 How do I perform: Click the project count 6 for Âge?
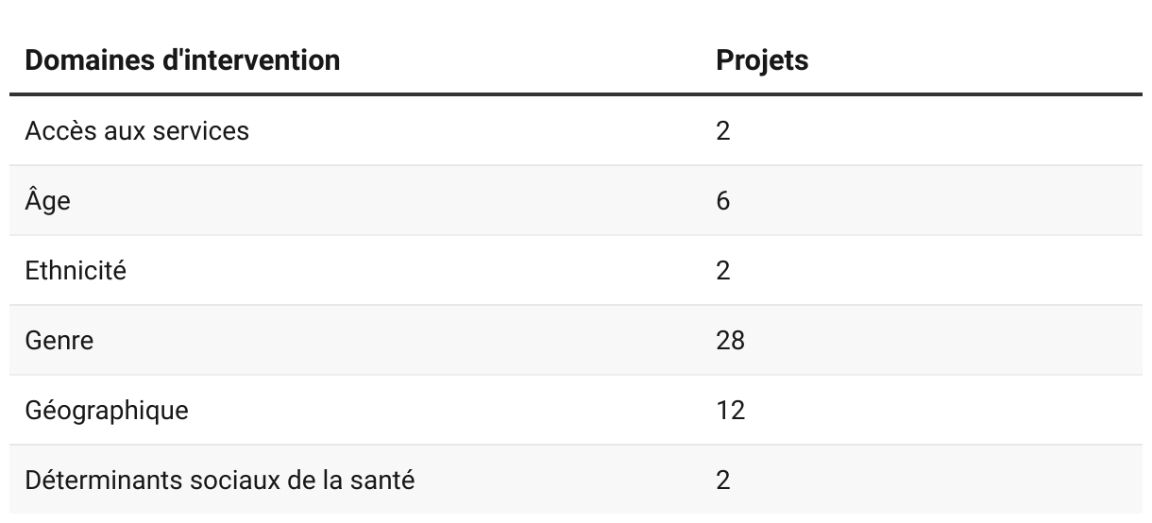(x=723, y=201)
